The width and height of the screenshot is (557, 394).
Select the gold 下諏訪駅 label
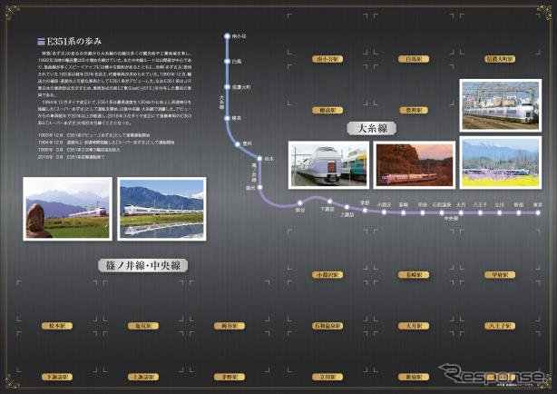57,377
